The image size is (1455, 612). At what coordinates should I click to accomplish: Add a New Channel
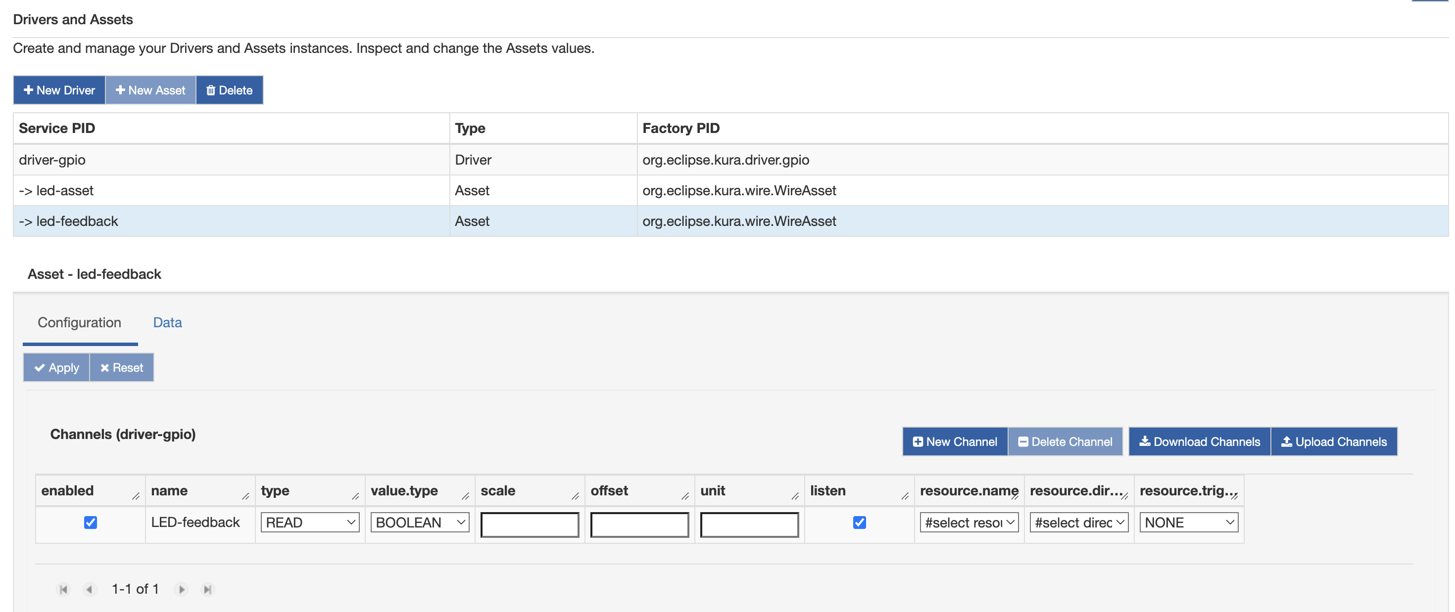(955, 441)
